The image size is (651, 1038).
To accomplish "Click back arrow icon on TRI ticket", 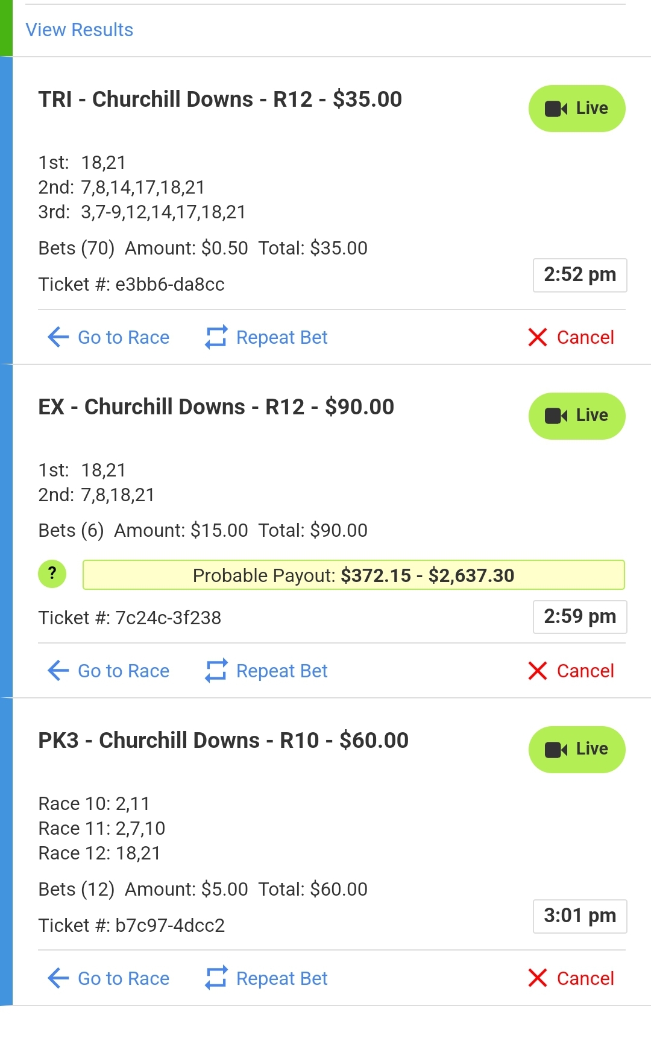I will tap(58, 337).
